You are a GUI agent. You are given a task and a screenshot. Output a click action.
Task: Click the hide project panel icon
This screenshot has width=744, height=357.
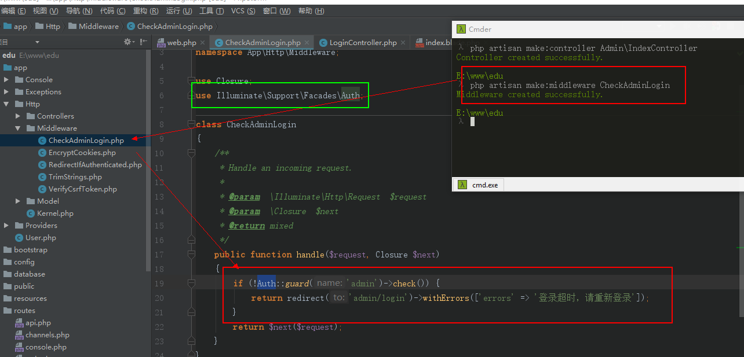point(142,42)
